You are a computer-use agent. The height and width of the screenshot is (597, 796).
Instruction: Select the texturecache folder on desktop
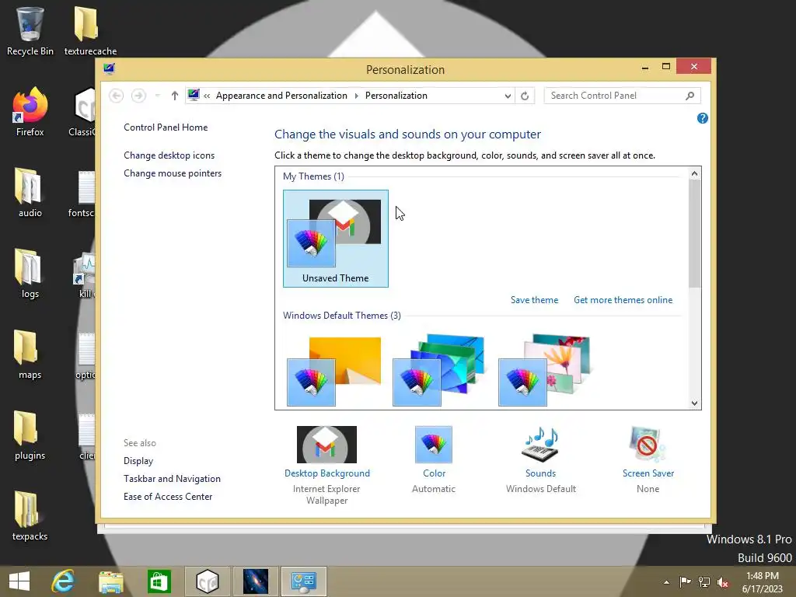tap(90, 31)
